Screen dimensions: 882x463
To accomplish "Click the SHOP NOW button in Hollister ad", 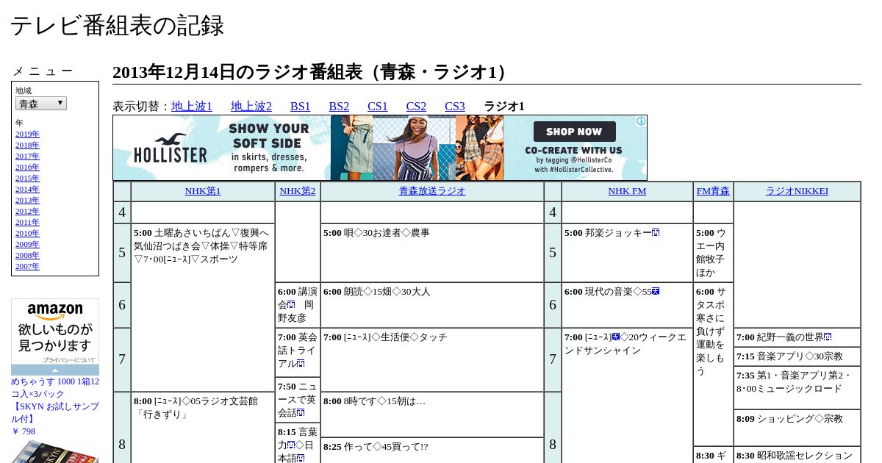I will pos(574,132).
